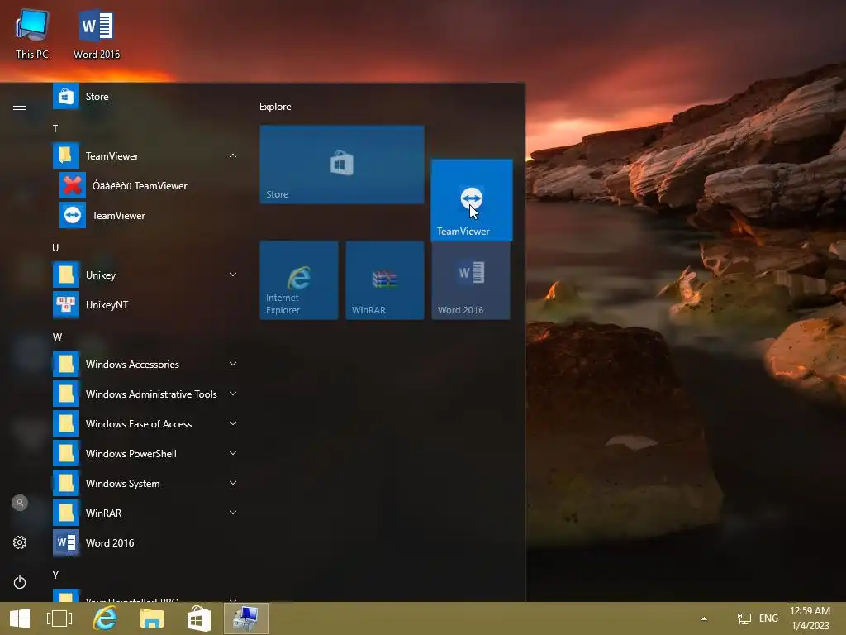This screenshot has width=846, height=635.
Task: Click the active computer app on taskbar
Action: pos(246,618)
